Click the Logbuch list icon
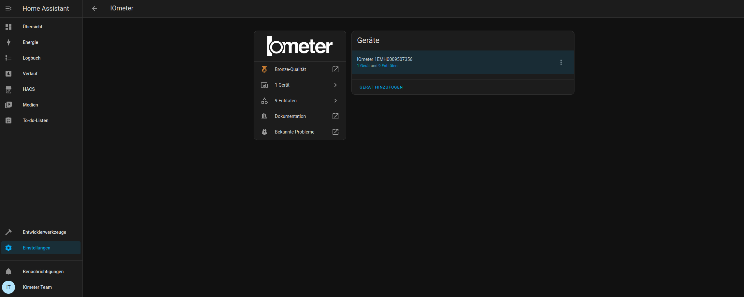The height and width of the screenshot is (297, 744). click(x=8, y=58)
